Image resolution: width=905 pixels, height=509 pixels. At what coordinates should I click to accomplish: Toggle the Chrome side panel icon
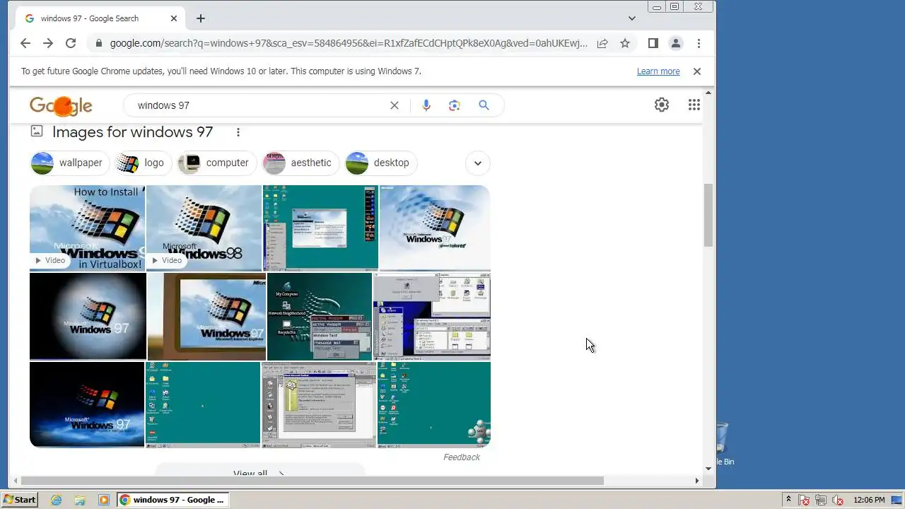(653, 43)
